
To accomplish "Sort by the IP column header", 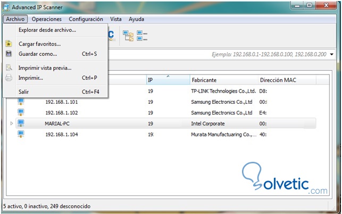I will 168,80.
